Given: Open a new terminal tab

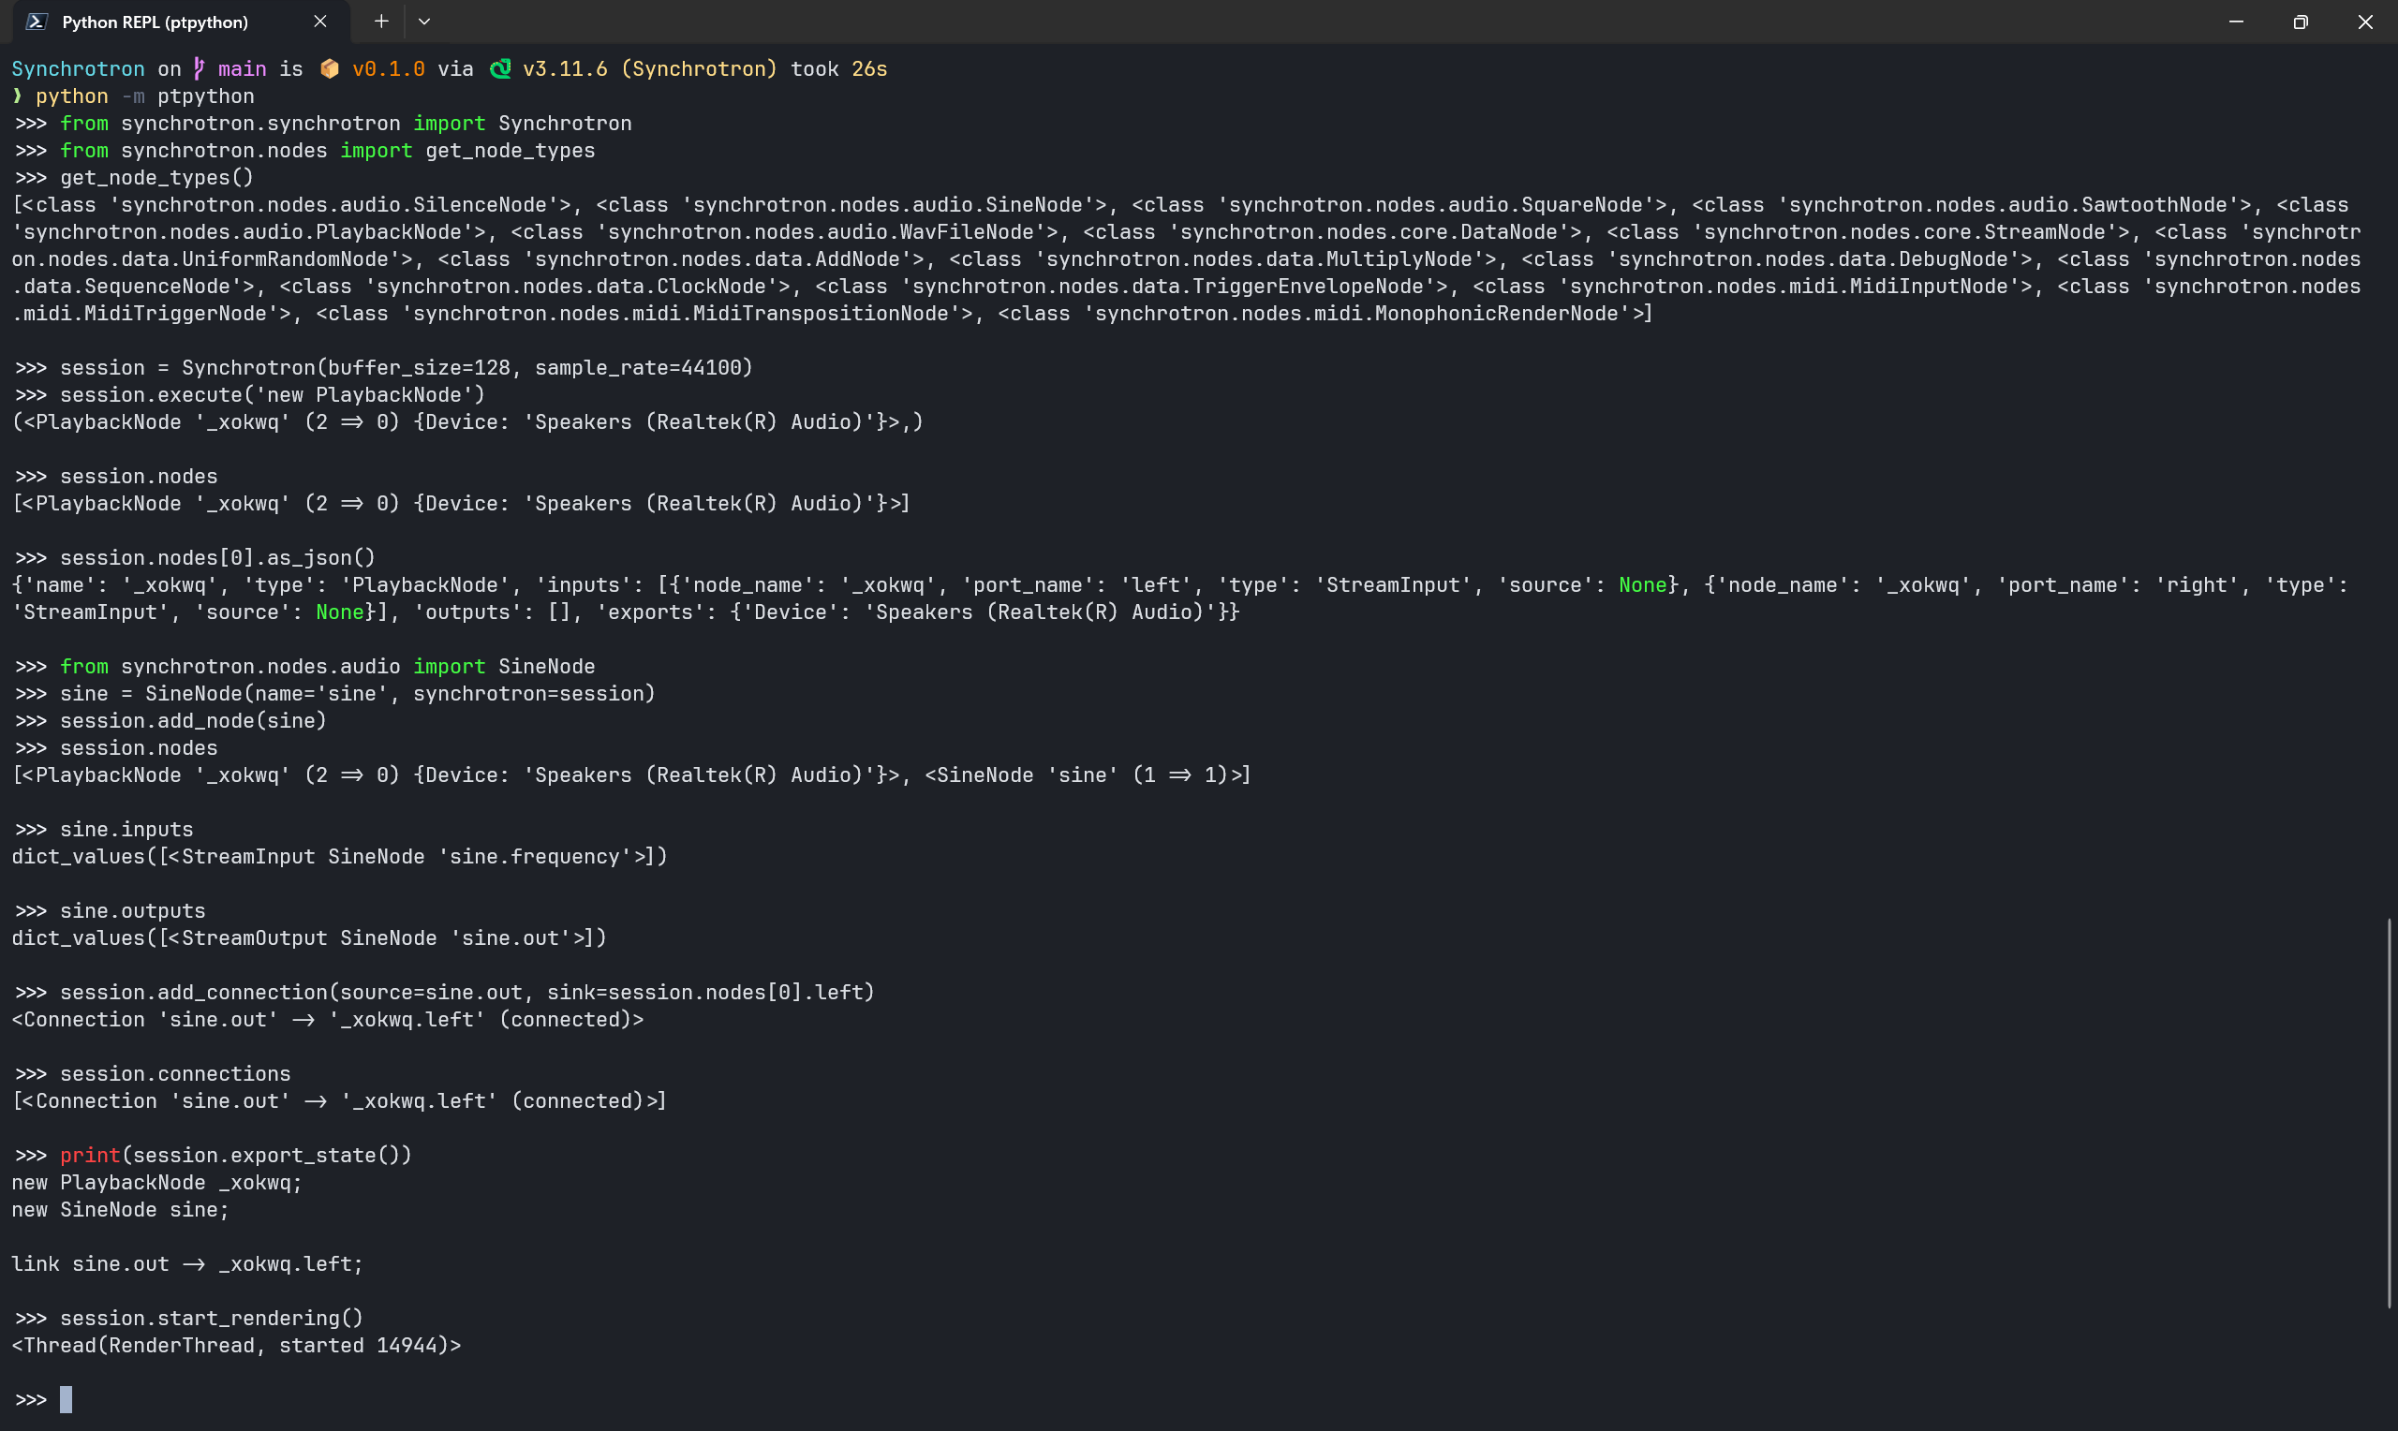Looking at the screenshot, I should (x=382, y=22).
